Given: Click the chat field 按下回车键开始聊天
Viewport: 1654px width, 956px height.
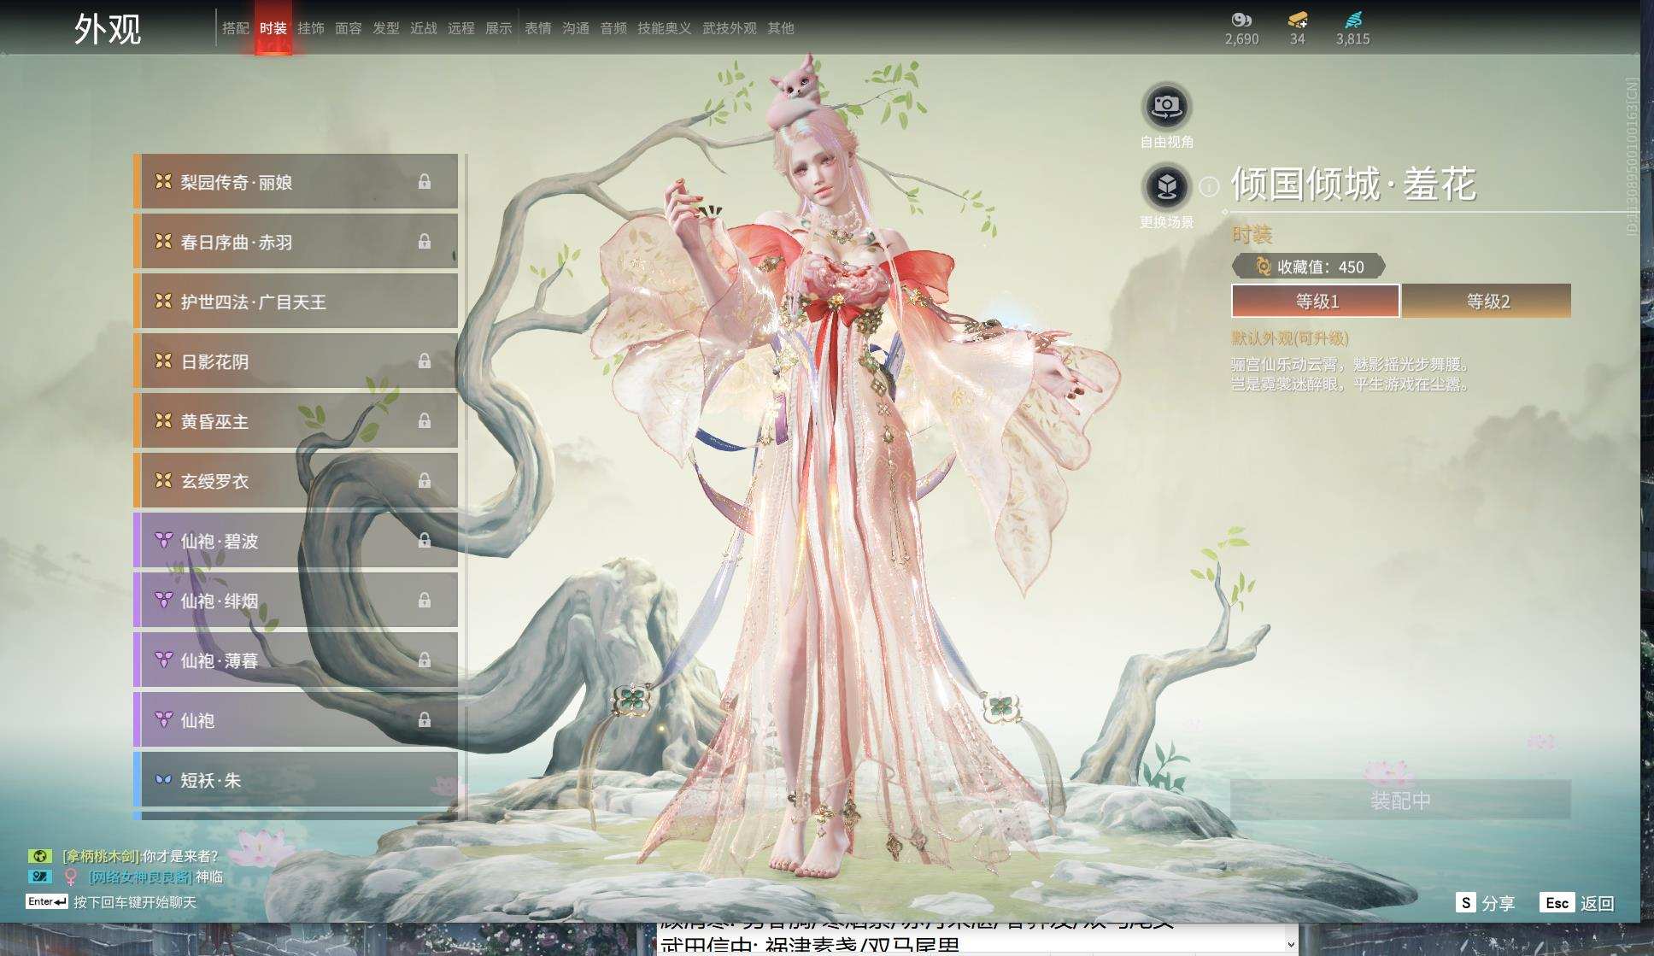Looking at the screenshot, I should (x=135, y=902).
